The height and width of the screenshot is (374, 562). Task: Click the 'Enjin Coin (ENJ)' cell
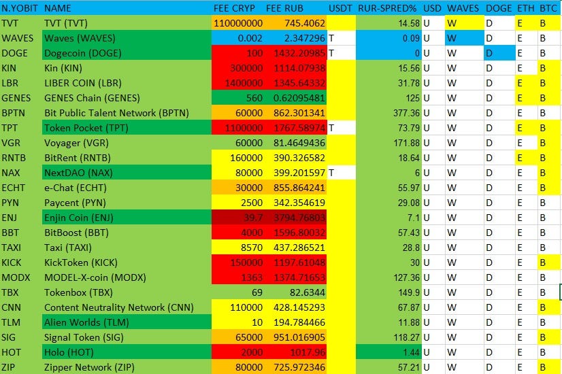point(127,218)
